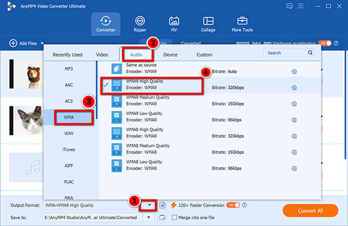Open output folder icon
348x226 pixels.
162,217
